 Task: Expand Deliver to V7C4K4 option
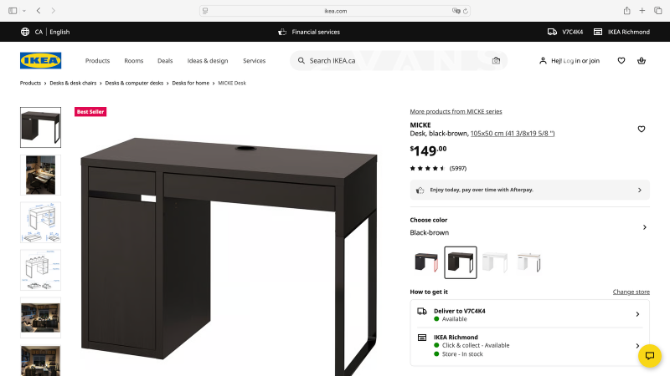(x=530, y=314)
